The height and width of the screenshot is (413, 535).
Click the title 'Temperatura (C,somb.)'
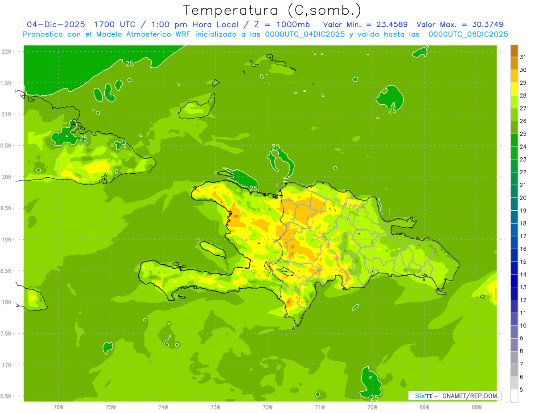pos(272,10)
